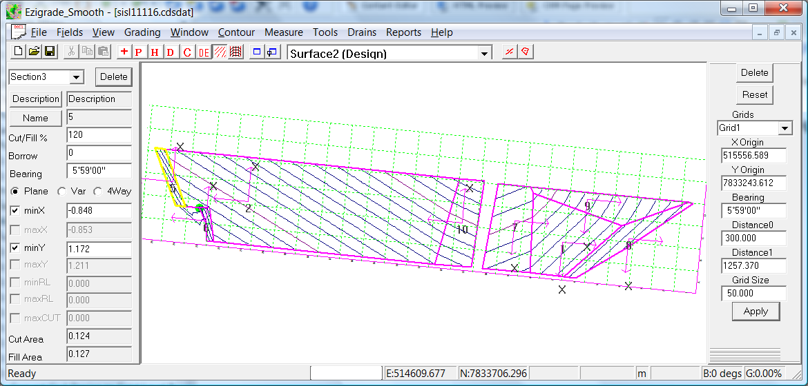Viewport: 808px width, 386px height.
Task: Select the red H toolbar icon
Action: [155, 52]
